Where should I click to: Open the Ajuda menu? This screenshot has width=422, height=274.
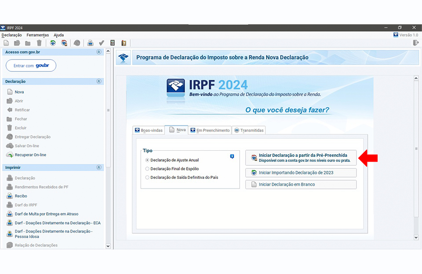(58, 35)
